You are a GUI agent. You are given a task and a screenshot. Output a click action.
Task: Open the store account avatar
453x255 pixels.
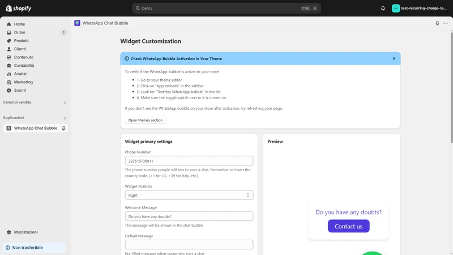tap(395, 8)
